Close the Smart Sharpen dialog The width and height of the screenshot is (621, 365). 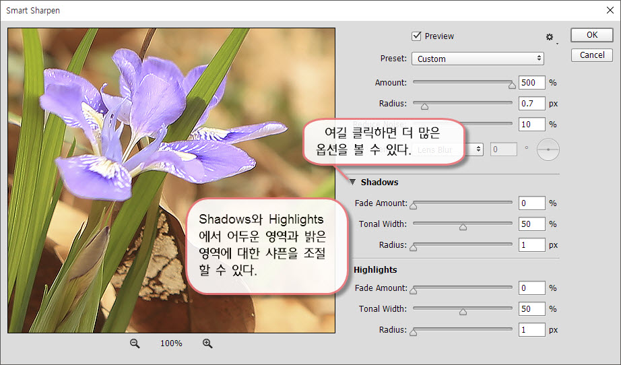610,10
